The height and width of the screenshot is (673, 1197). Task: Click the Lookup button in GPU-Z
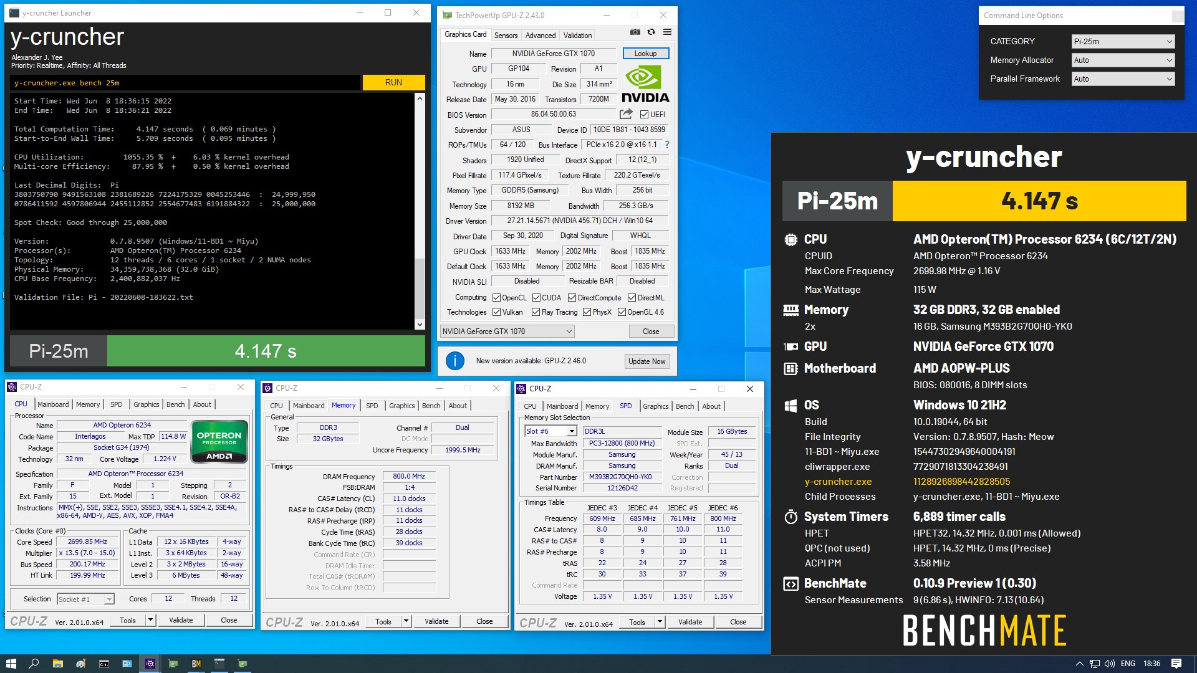tap(645, 54)
